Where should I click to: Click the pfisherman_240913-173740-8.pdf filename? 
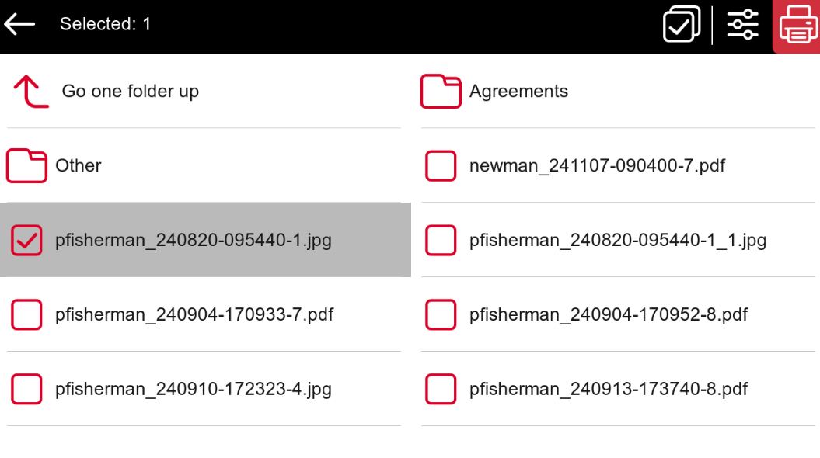[x=609, y=389]
